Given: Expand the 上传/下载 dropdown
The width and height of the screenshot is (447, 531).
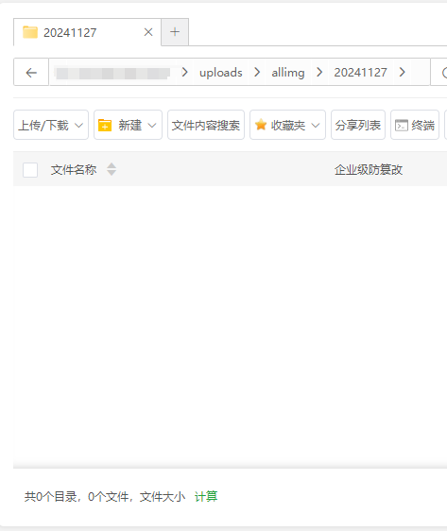Looking at the screenshot, I should click(x=51, y=125).
